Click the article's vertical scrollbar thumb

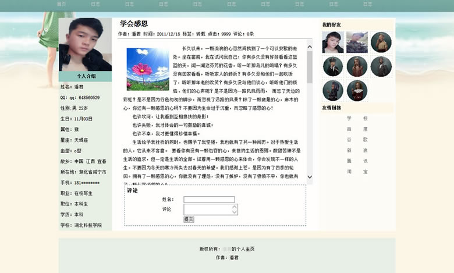click(310, 67)
